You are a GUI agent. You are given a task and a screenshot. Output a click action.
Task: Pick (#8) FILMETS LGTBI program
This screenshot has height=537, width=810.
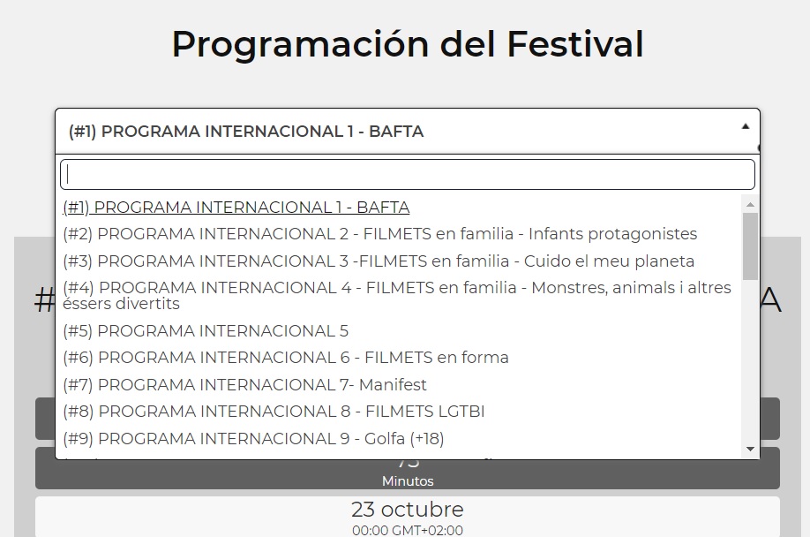coord(274,412)
